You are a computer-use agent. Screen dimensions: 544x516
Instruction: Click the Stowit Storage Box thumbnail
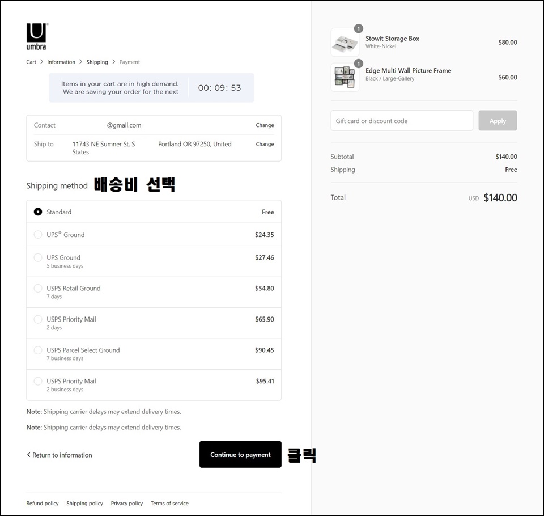click(x=345, y=43)
